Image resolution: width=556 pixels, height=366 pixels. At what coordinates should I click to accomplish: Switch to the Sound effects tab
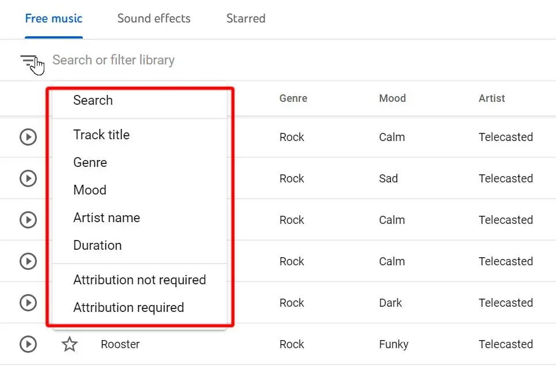pyautogui.click(x=153, y=18)
